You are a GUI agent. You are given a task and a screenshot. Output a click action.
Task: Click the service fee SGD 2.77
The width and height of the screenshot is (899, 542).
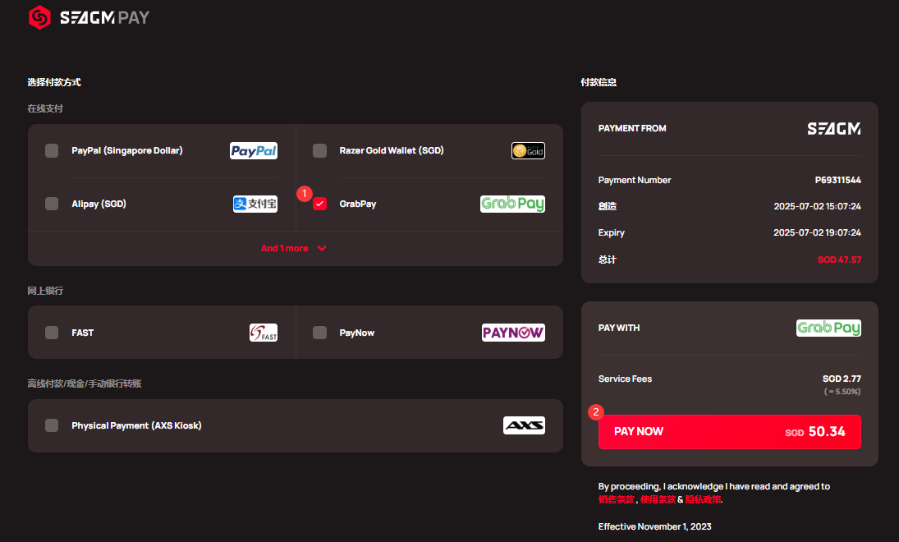pyautogui.click(x=842, y=379)
